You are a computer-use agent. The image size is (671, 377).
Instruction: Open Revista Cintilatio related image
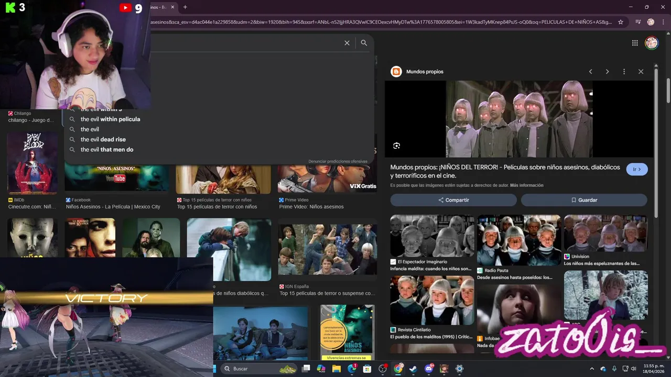click(x=432, y=300)
